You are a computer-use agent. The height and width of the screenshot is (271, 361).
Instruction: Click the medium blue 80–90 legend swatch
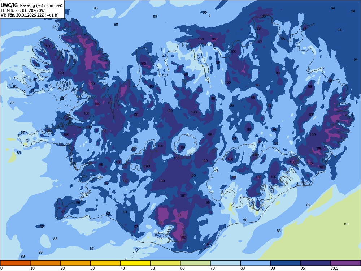pyautogui.click(x=256, y=263)
